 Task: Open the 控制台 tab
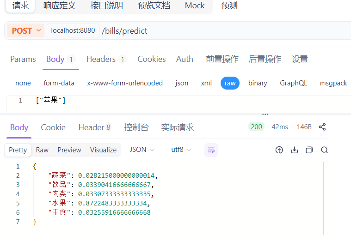coord(136,127)
